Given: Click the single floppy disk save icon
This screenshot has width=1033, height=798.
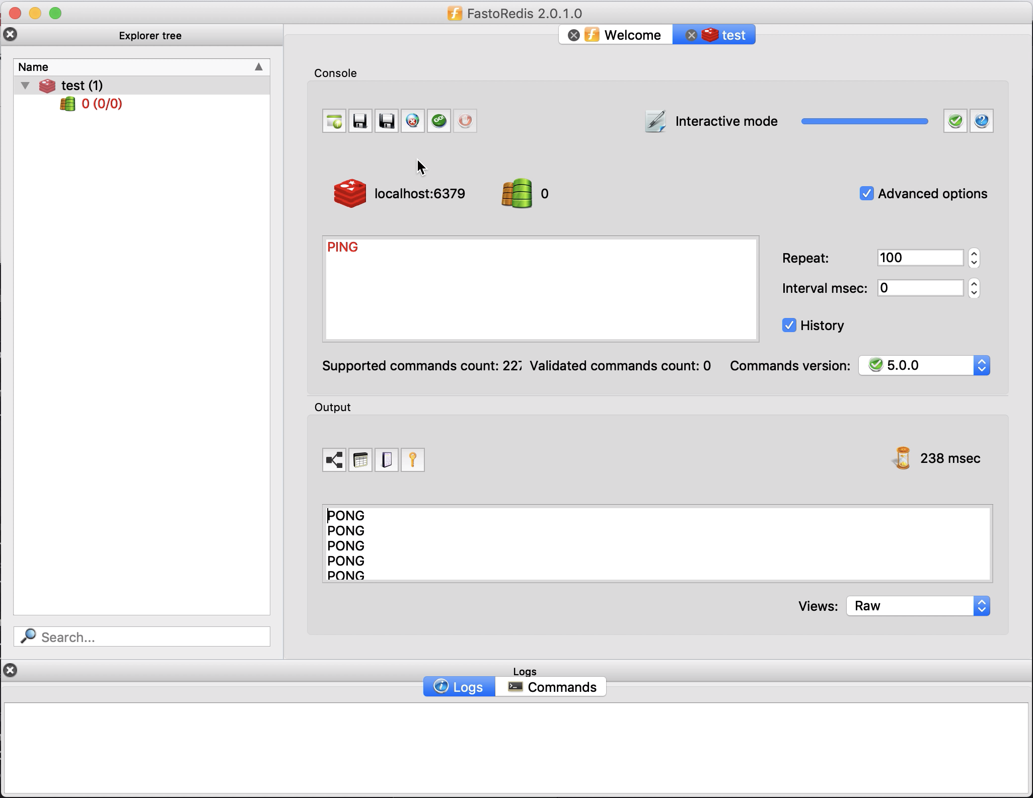Looking at the screenshot, I should point(360,121).
